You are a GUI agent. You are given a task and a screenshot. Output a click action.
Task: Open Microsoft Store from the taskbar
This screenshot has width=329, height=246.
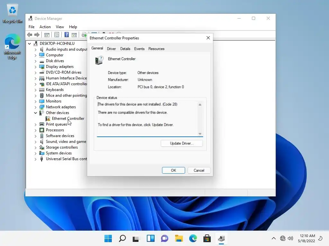207,238
